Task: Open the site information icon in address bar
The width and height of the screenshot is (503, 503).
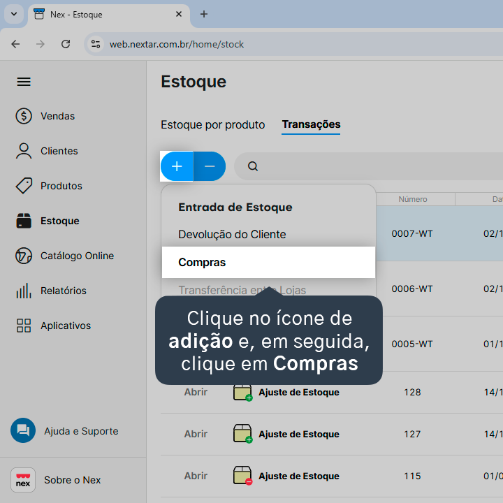Action: click(96, 44)
